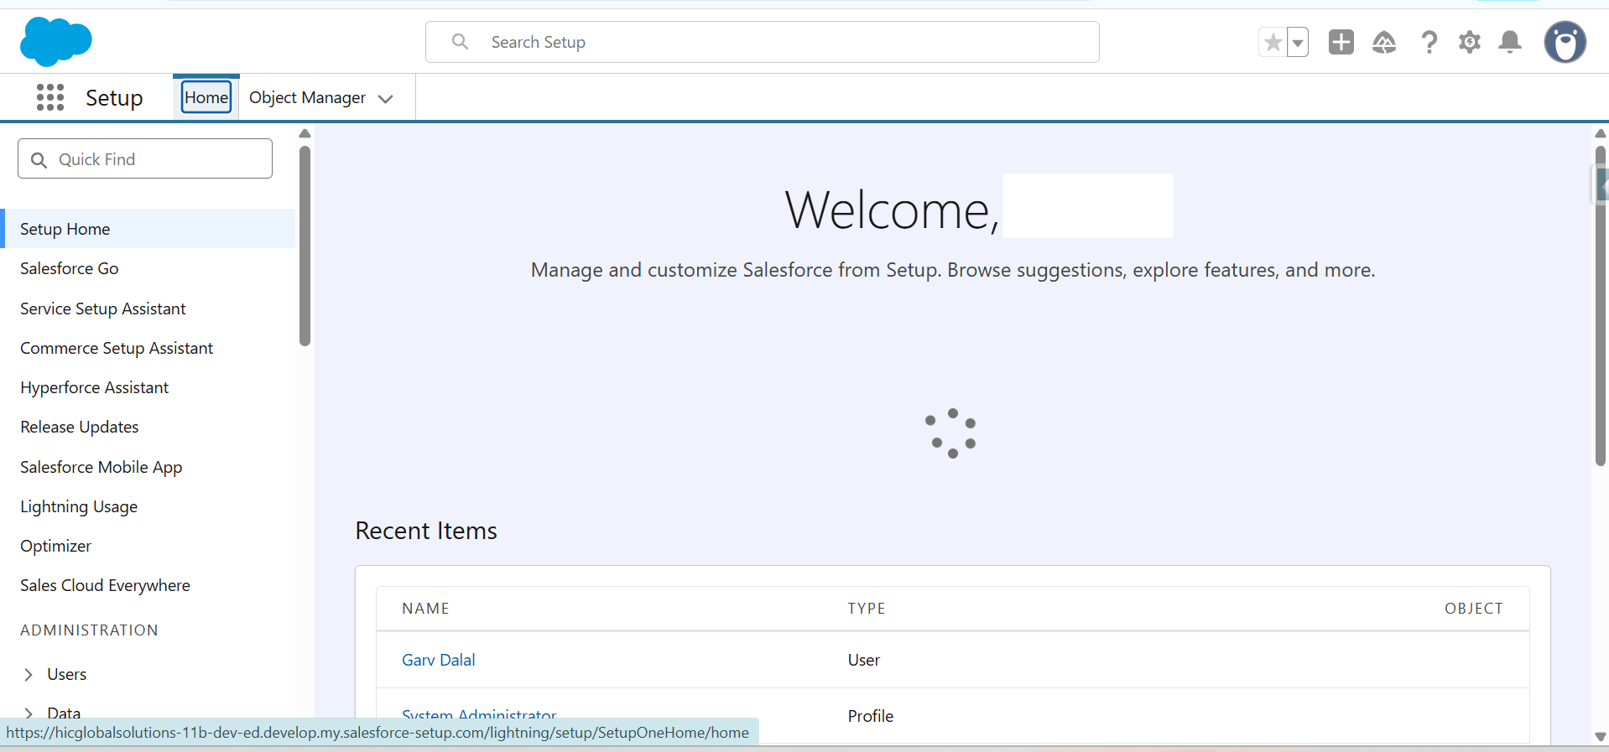Click the favorites star icon

click(1273, 42)
